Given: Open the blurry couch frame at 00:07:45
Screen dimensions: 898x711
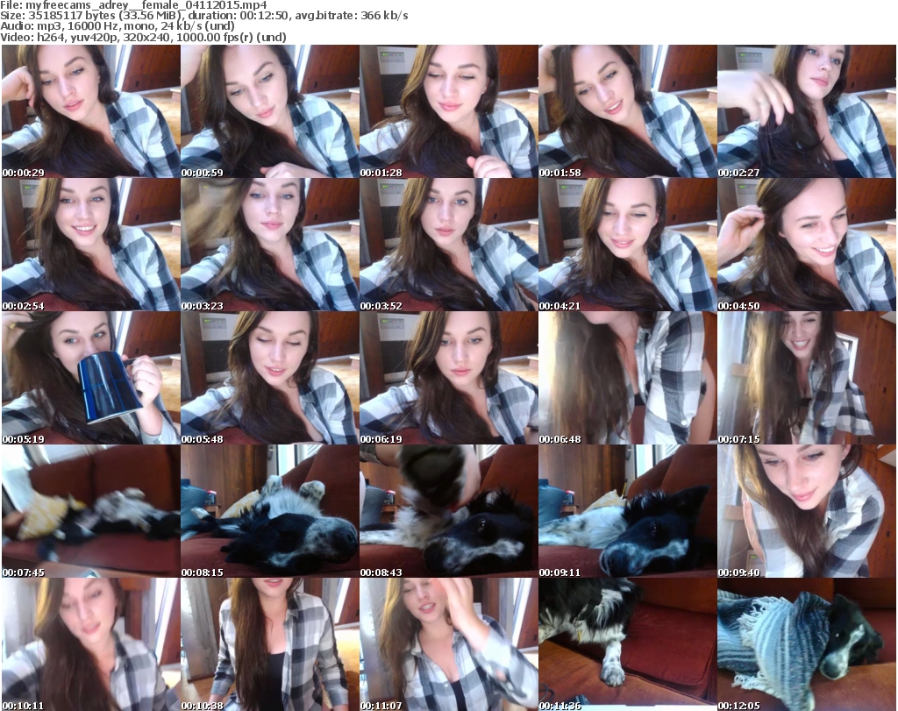Looking at the screenshot, I should pos(90,511).
